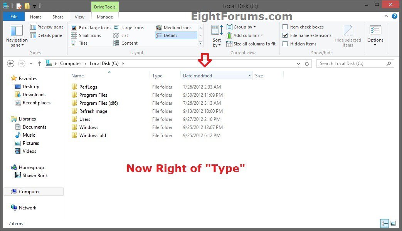The image size is (402, 231).
Task: Select Extra large icons layout
Action: pos(91,28)
